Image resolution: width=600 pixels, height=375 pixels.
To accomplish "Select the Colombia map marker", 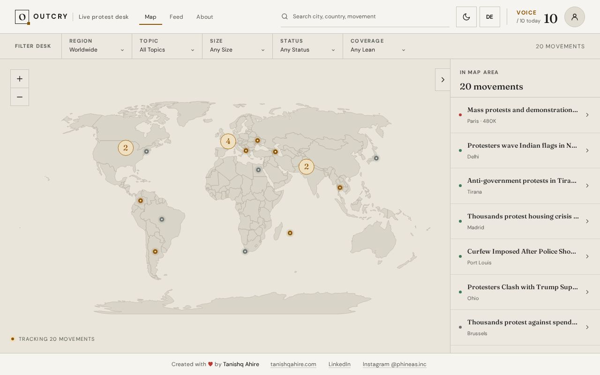I will pyautogui.click(x=140, y=201).
